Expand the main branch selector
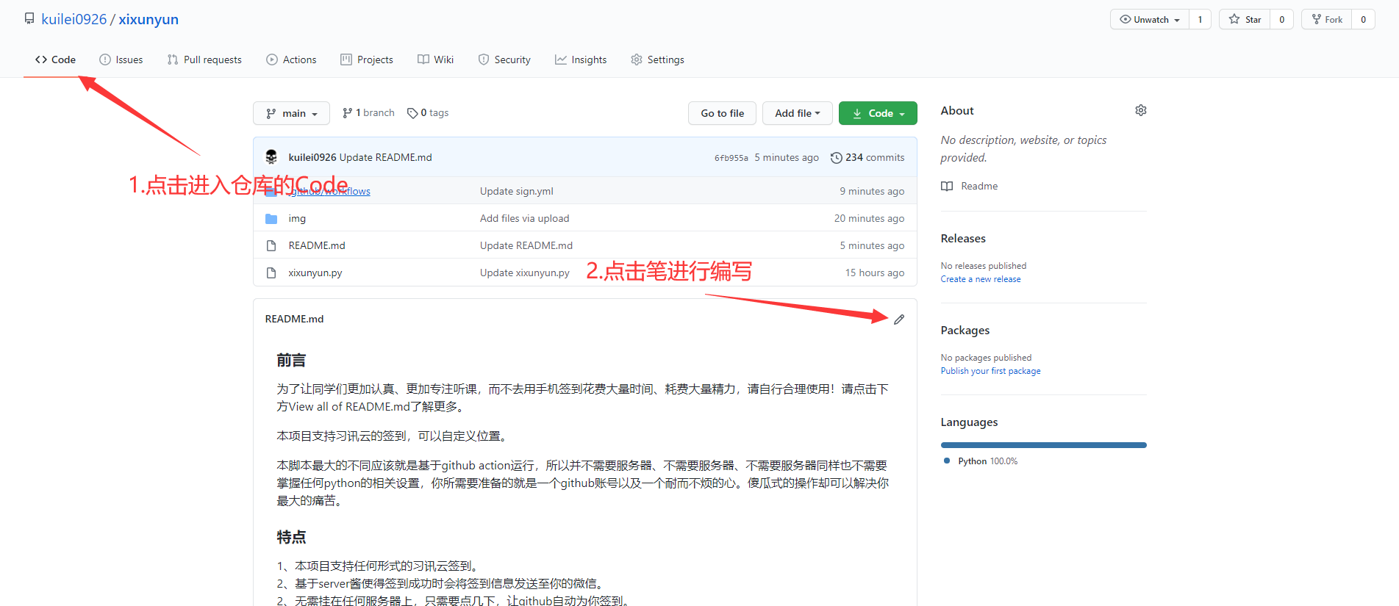 pyautogui.click(x=291, y=113)
